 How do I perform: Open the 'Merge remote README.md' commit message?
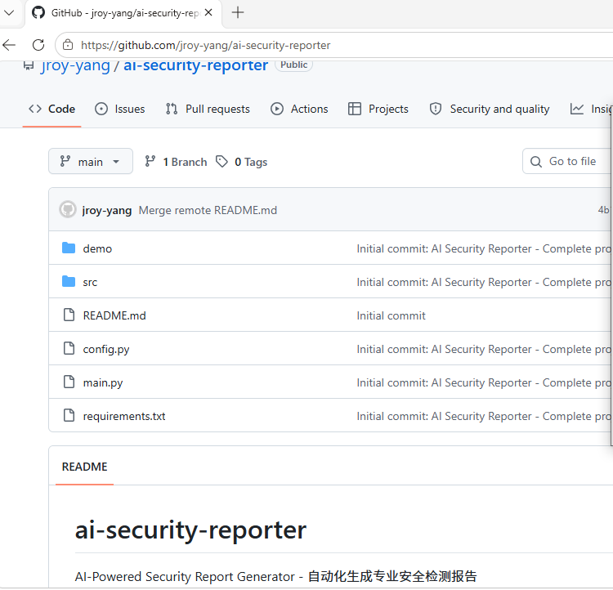[208, 210]
